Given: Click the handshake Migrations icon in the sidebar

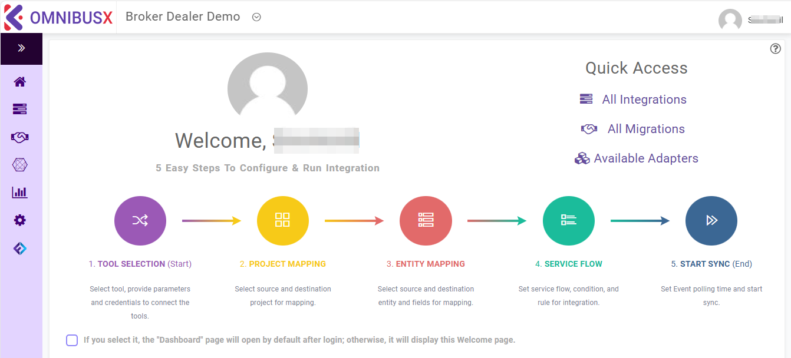Looking at the screenshot, I should click(x=19, y=137).
